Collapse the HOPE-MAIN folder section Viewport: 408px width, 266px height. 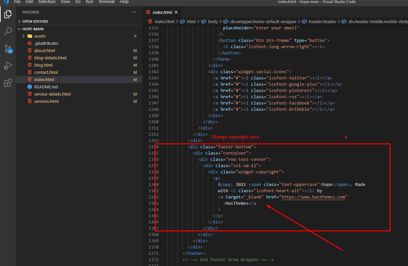(x=33, y=29)
